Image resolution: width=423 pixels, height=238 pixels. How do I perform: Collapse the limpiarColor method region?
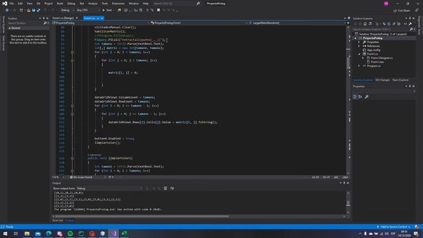pos(72,158)
